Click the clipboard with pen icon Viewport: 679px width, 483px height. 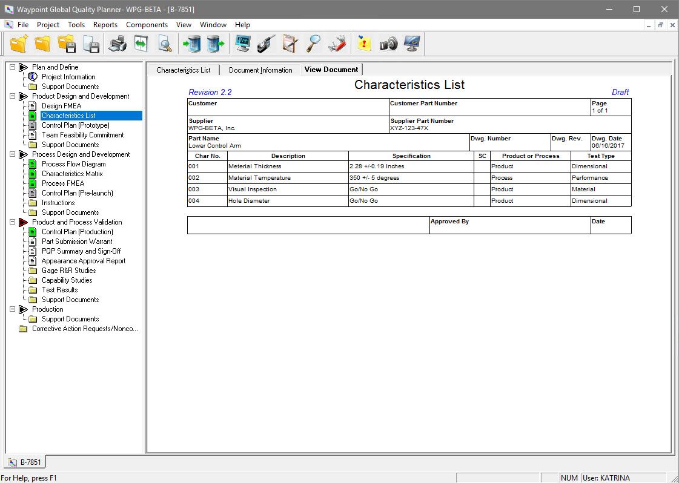pyautogui.click(x=290, y=44)
